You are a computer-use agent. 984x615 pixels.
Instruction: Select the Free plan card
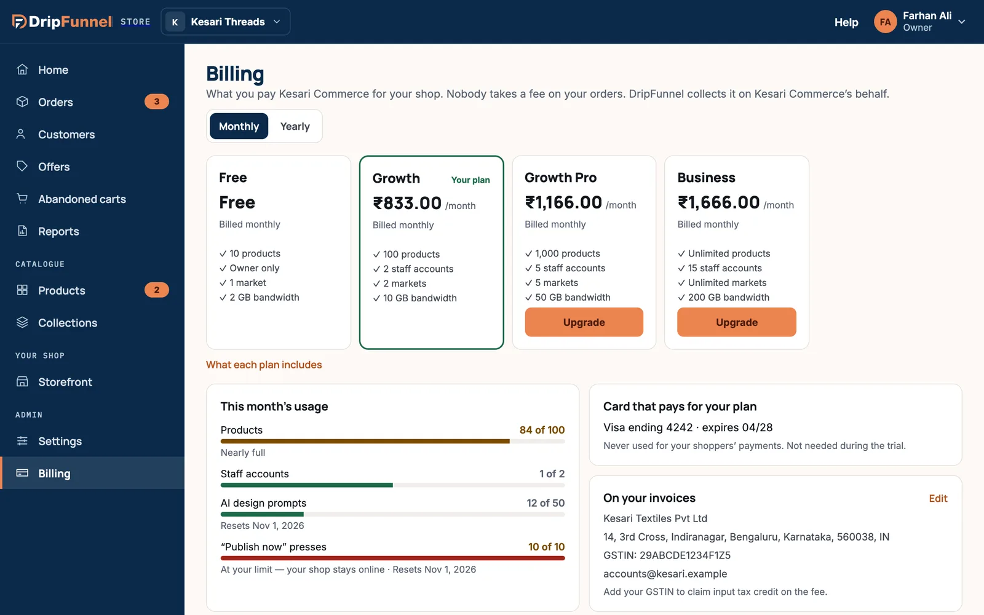[x=279, y=252]
